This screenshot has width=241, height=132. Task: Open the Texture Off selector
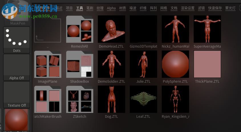[x=17, y=94]
